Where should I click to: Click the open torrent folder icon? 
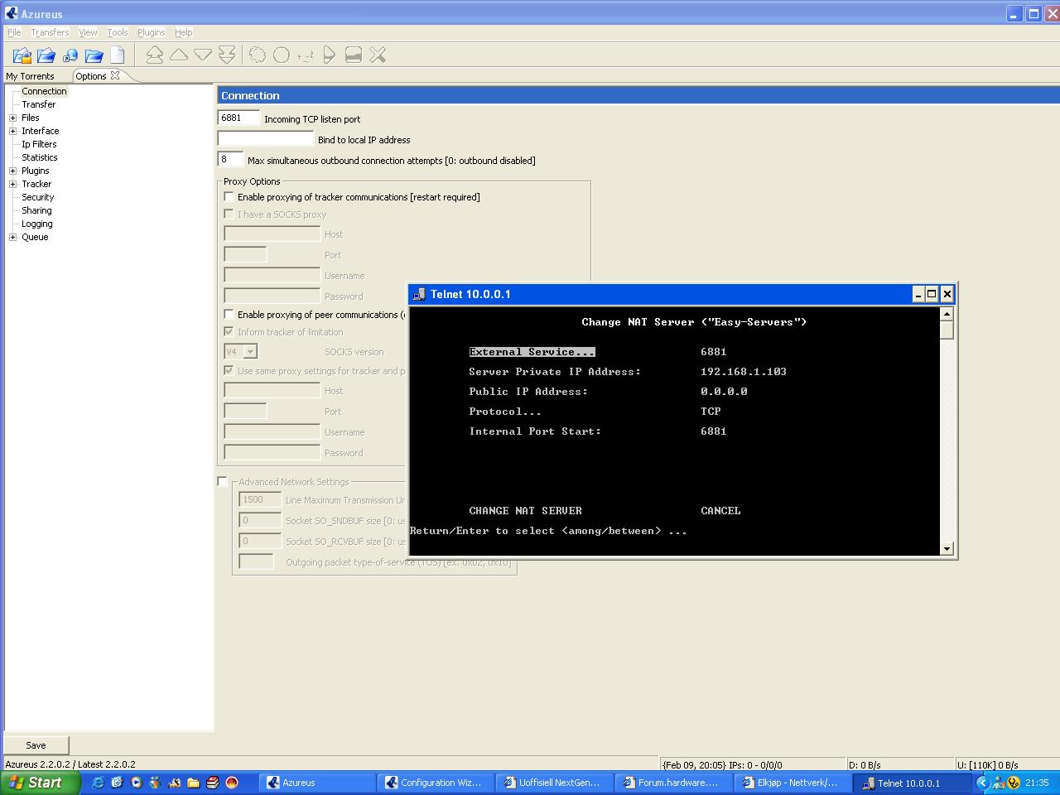46,55
